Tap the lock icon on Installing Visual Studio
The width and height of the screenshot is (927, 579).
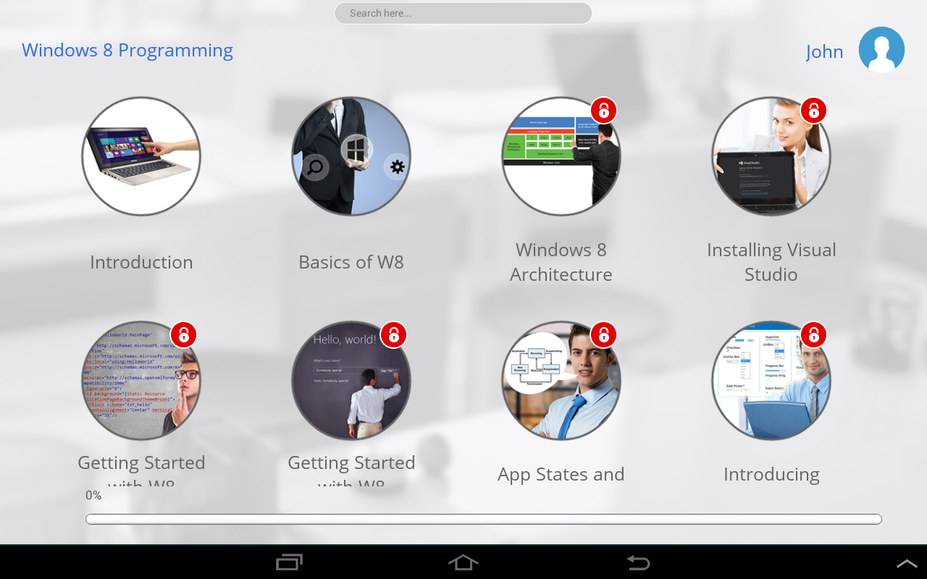(813, 111)
